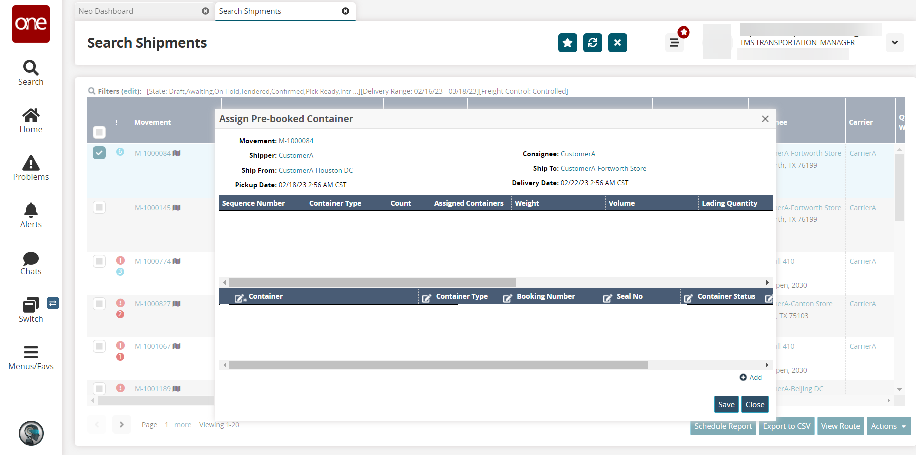This screenshot has height=455, width=916.
Task: Click the Container Status column header
Action: 721,296
